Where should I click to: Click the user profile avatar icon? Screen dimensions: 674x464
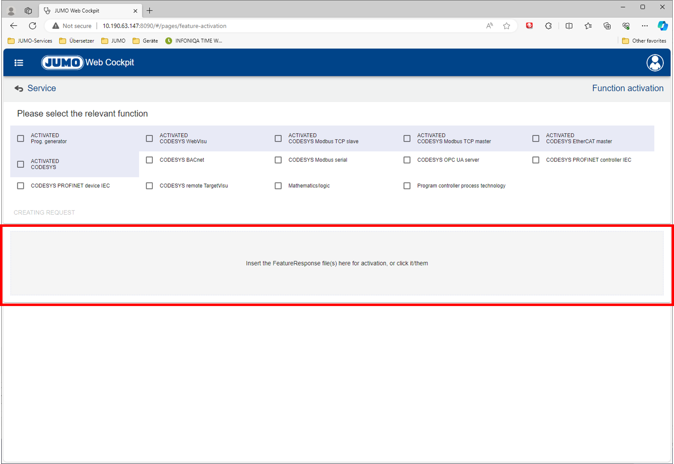(x=655, y=63)
